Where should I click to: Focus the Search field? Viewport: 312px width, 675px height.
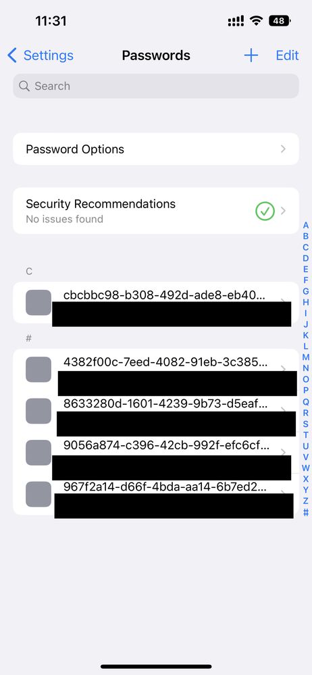click(x=156, y=86)
